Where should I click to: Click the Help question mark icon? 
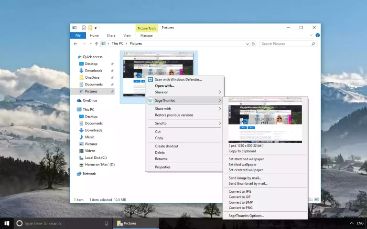click(317, 35)
